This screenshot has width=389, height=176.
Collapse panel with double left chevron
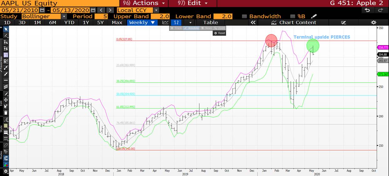click(253, 22)
